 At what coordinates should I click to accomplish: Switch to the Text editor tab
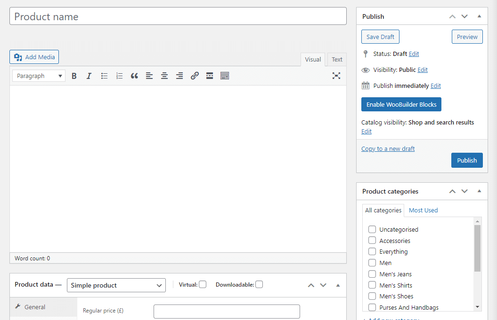point(337,60)
